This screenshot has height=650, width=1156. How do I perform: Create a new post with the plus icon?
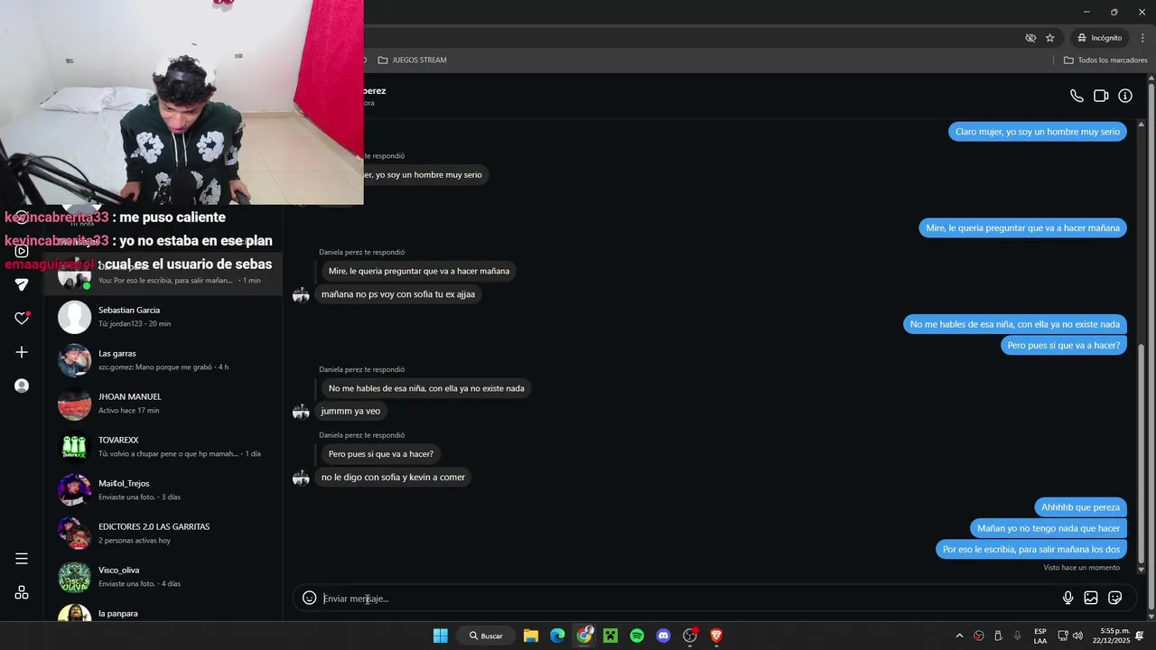tap(22, 352)
